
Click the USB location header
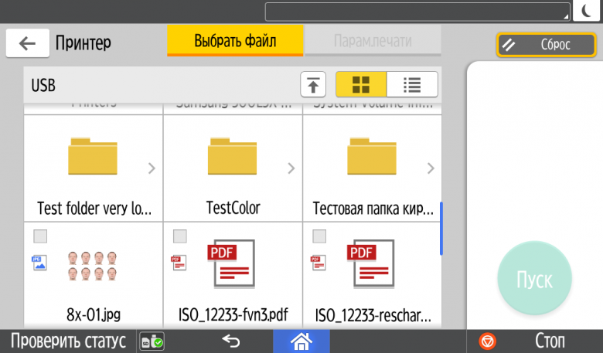pyautogui.click(x=43, y=85)
